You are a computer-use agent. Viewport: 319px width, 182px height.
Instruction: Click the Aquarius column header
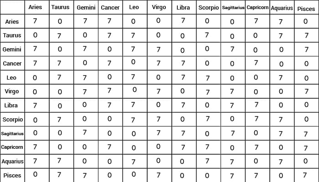click(x=282, y=8)
